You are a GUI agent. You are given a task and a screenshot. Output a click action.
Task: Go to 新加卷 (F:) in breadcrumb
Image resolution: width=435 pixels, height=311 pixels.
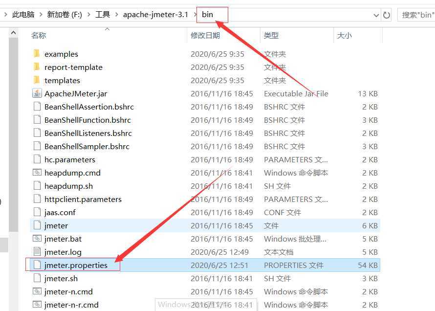pyautogui.click(x=65, y=15)
